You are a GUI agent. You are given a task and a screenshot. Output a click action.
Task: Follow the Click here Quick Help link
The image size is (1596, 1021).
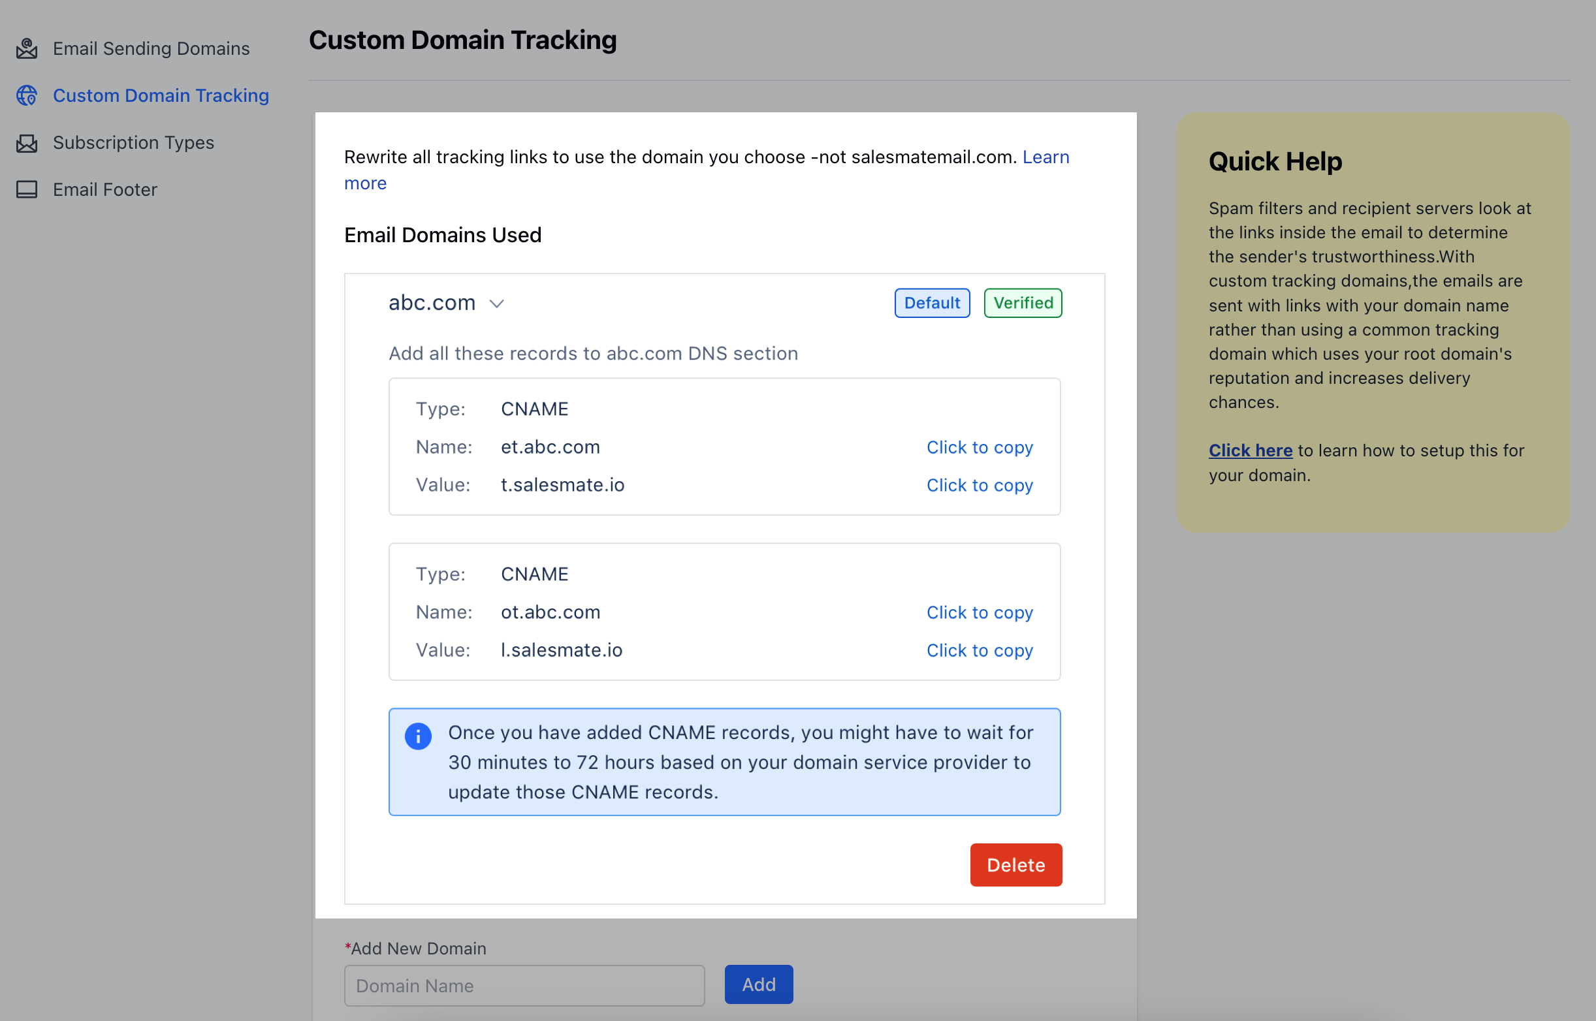1250,451
